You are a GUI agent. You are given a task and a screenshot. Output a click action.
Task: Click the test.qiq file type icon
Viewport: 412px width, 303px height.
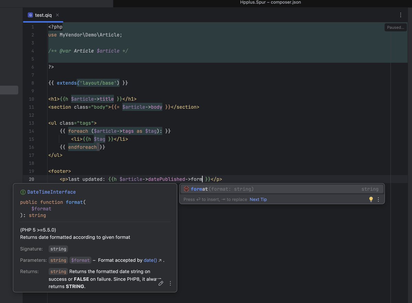pyautogui.click(x=30, y=15)
